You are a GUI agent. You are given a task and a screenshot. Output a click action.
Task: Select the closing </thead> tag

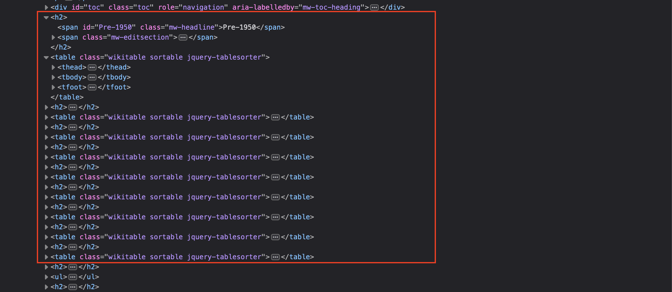click(x=114, y=67)
